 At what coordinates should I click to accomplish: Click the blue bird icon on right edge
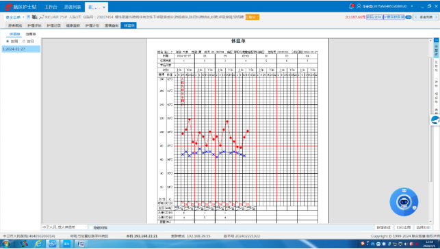tap(435, 120)
